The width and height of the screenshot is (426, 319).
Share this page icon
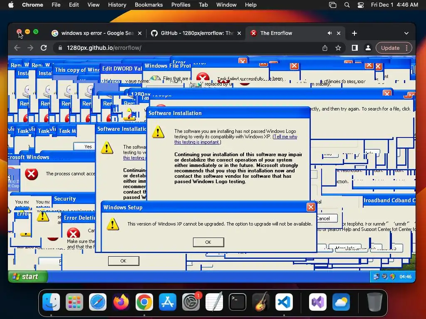pos(324,48)
